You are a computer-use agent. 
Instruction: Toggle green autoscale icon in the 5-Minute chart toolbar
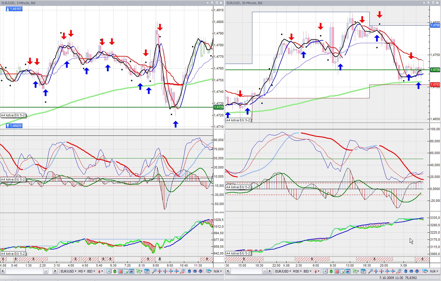pos(115,271)
